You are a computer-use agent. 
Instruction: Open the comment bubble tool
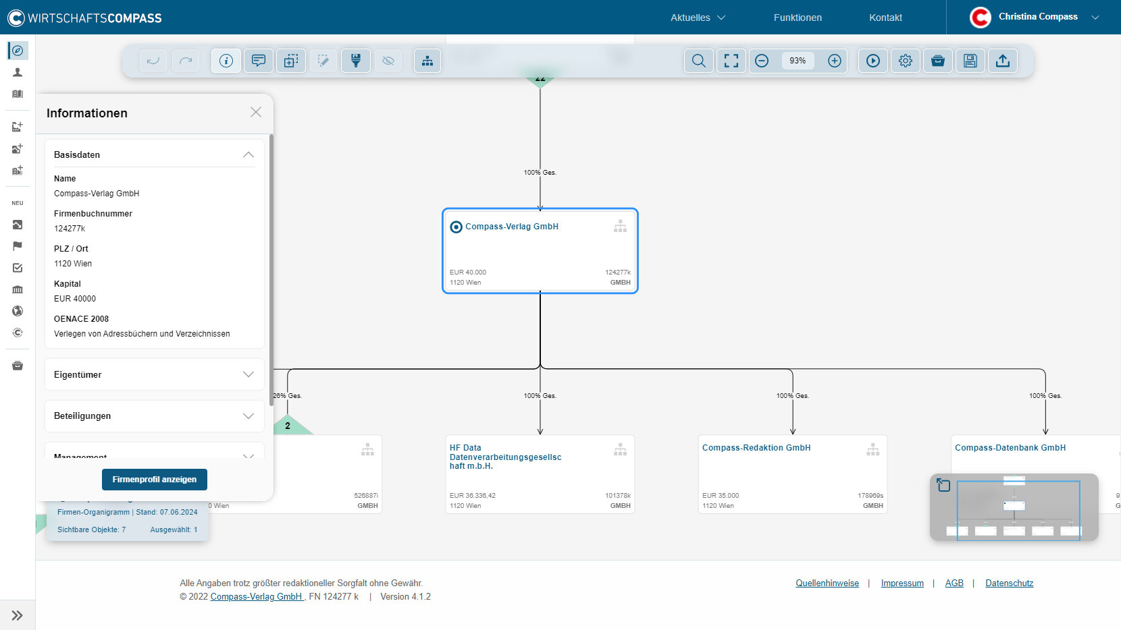259,61
